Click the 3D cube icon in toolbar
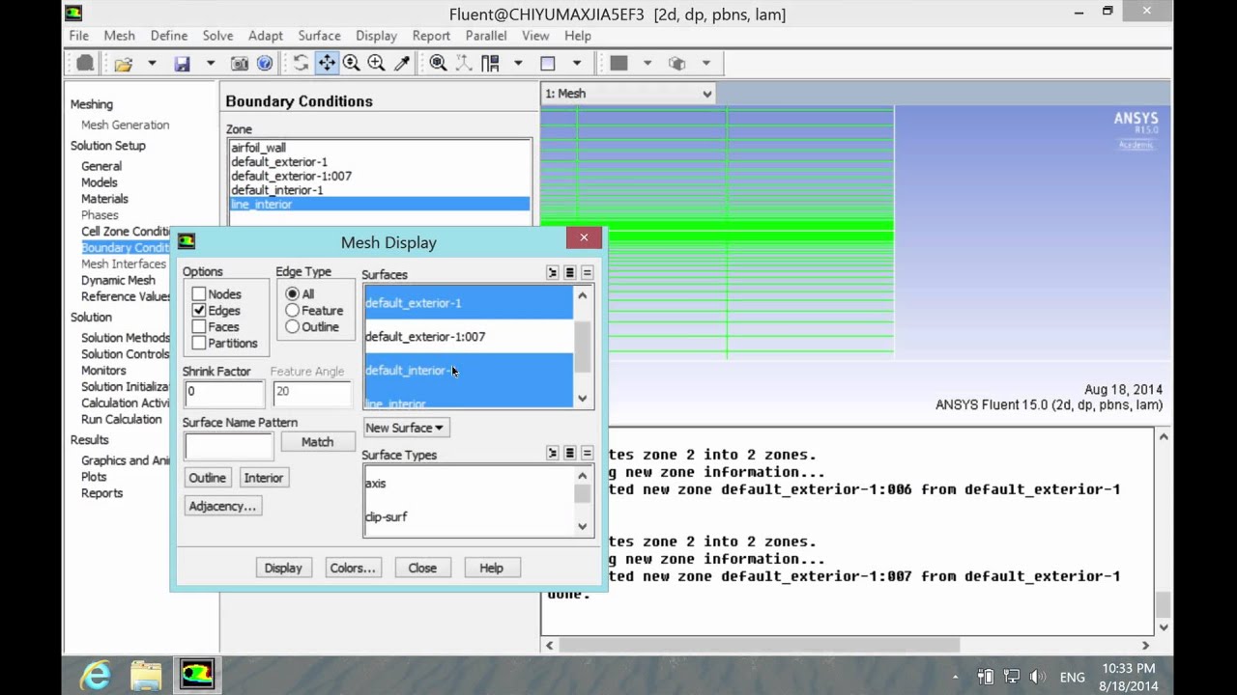The width and height of the screenshot is (1237, 695). point(677,64)
